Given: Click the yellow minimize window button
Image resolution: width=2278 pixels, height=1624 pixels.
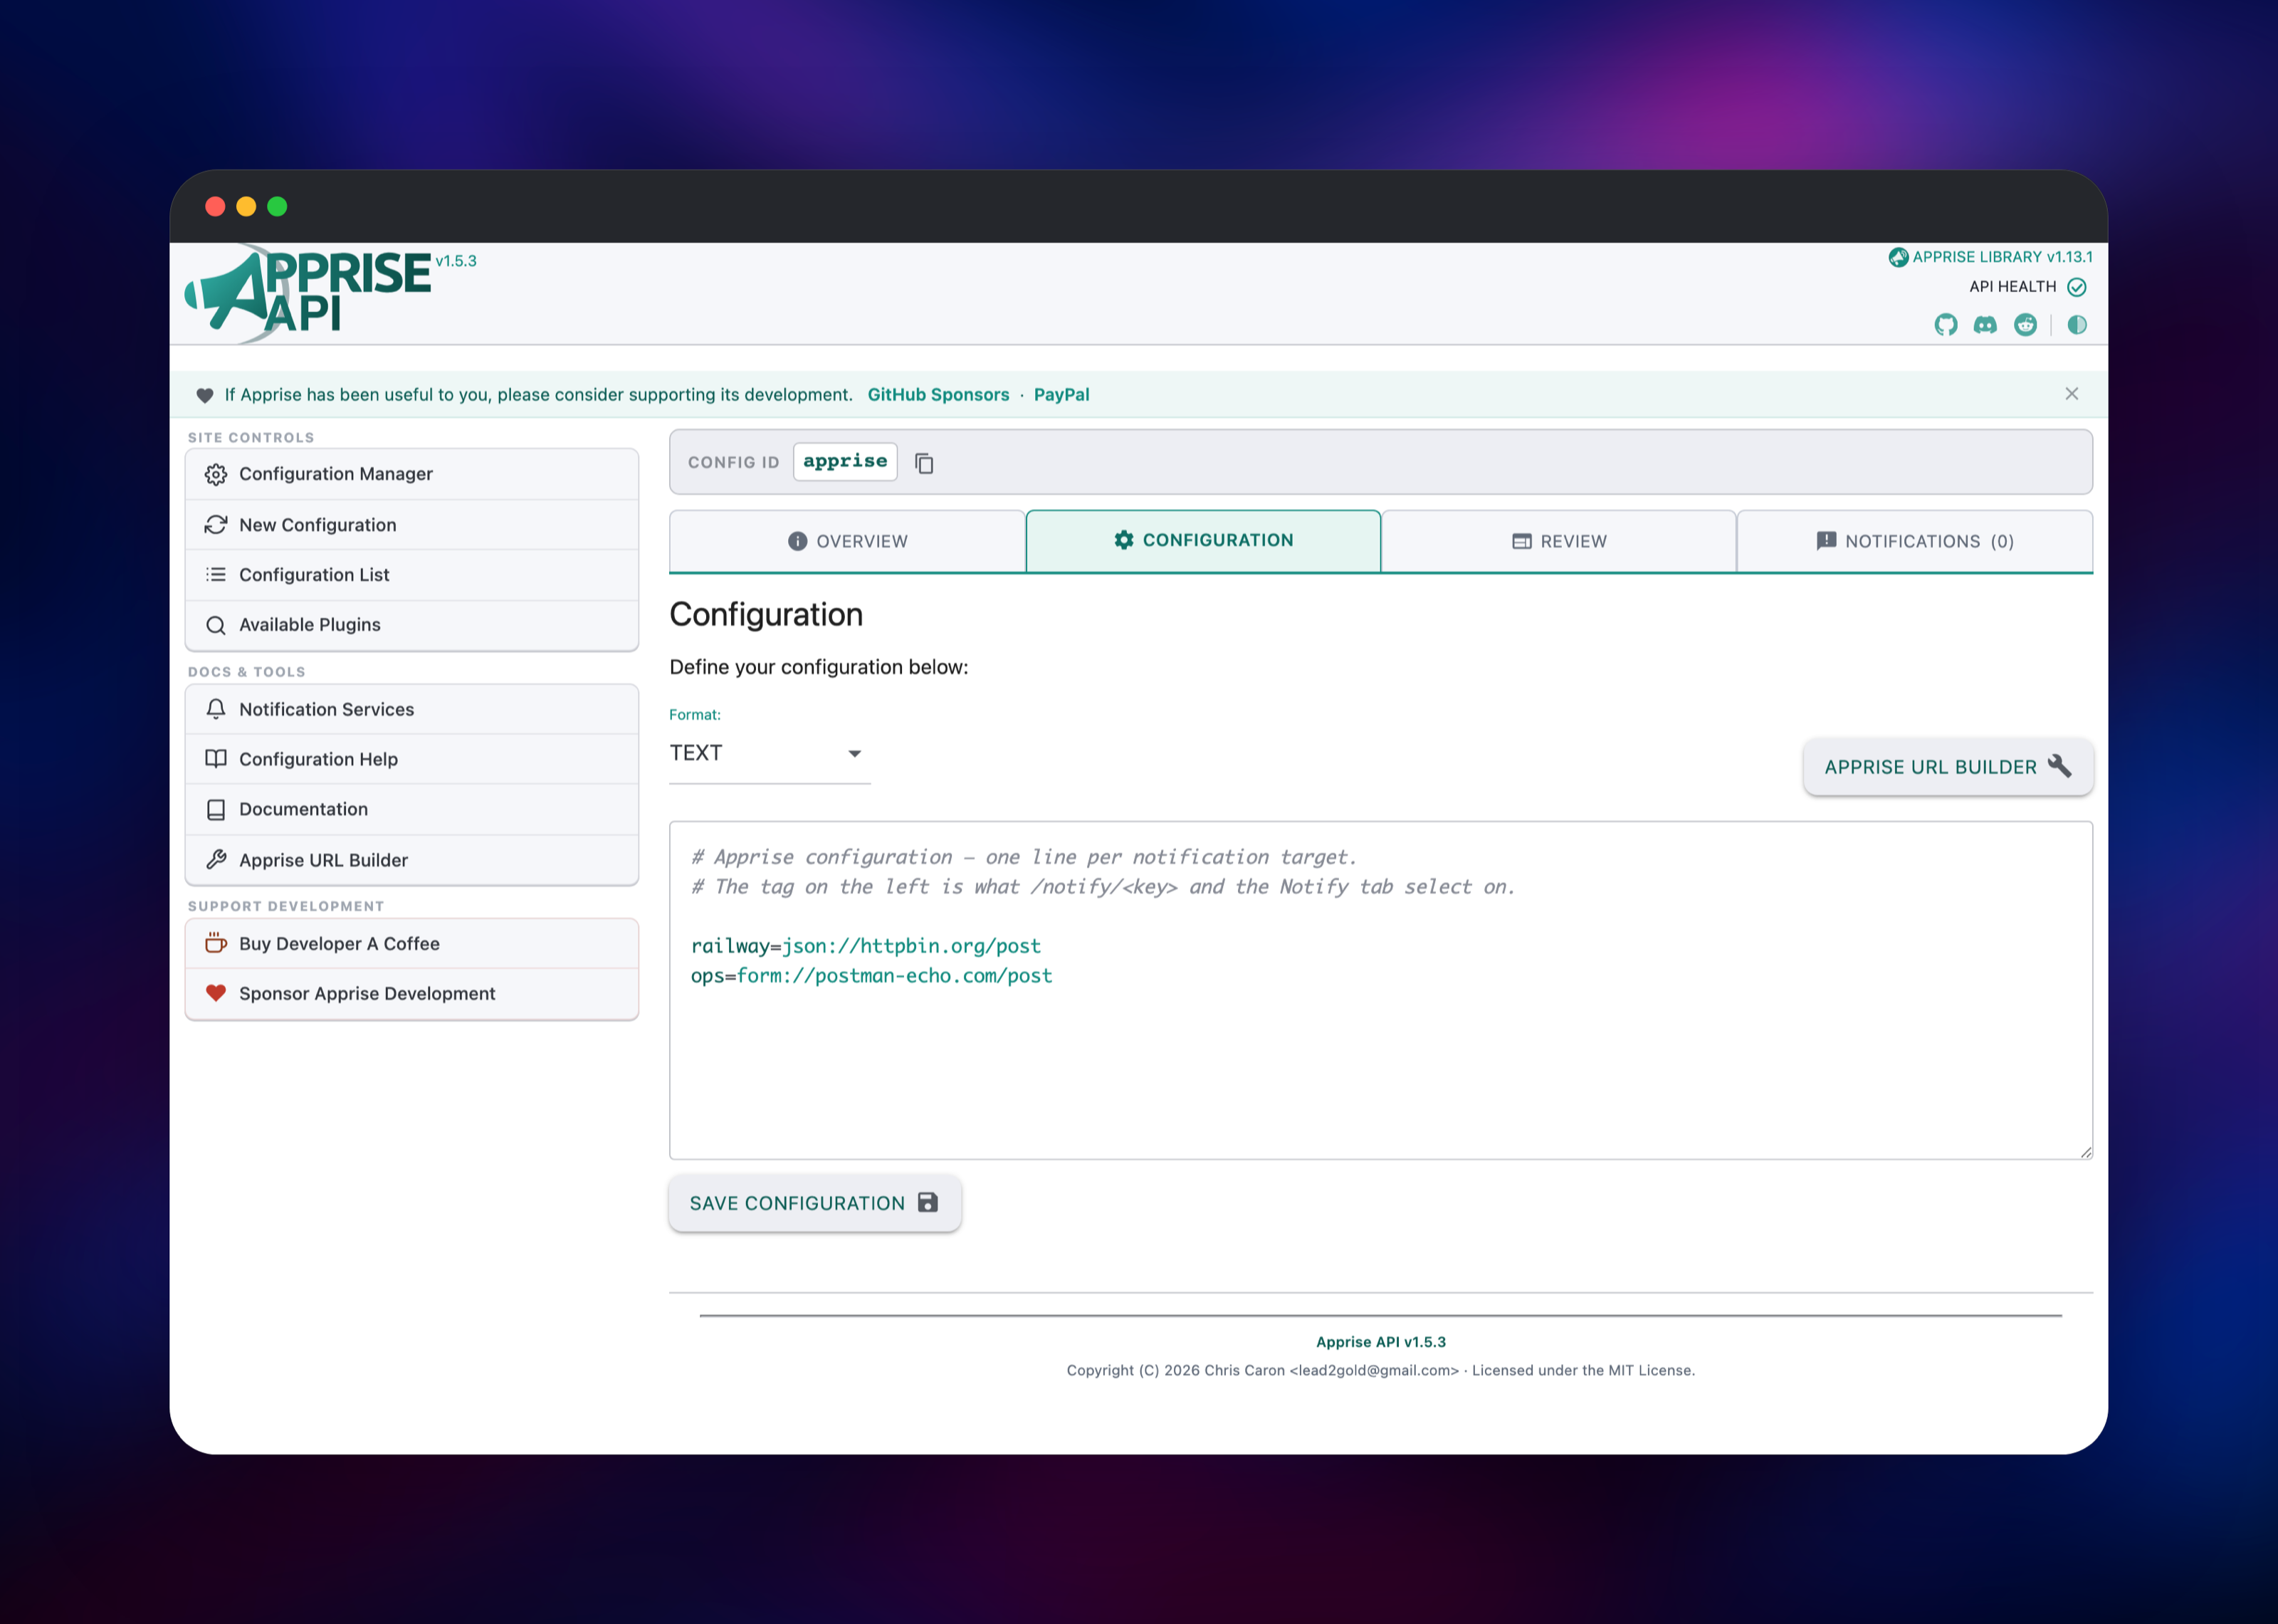Looking at the screenshot, I should click(246, 206).
